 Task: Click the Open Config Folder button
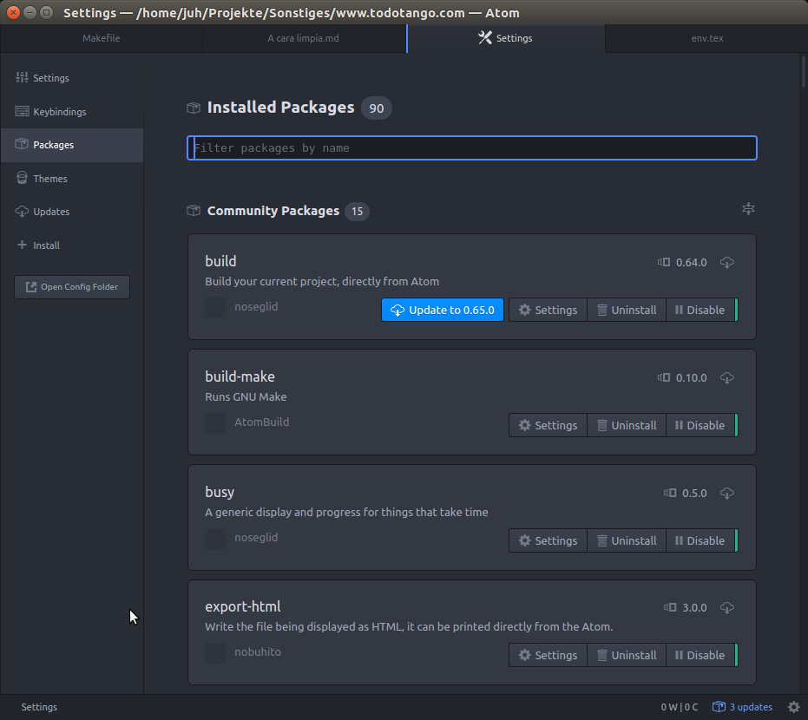(72, 287)
